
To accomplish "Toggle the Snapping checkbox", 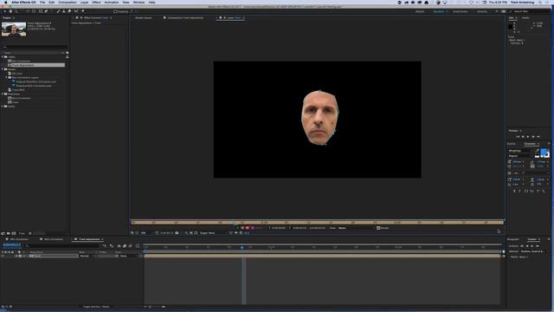I will (x=115, y=11).
